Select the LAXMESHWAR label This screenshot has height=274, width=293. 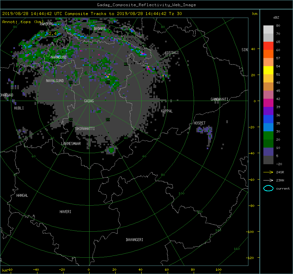(x=71, y=144)
